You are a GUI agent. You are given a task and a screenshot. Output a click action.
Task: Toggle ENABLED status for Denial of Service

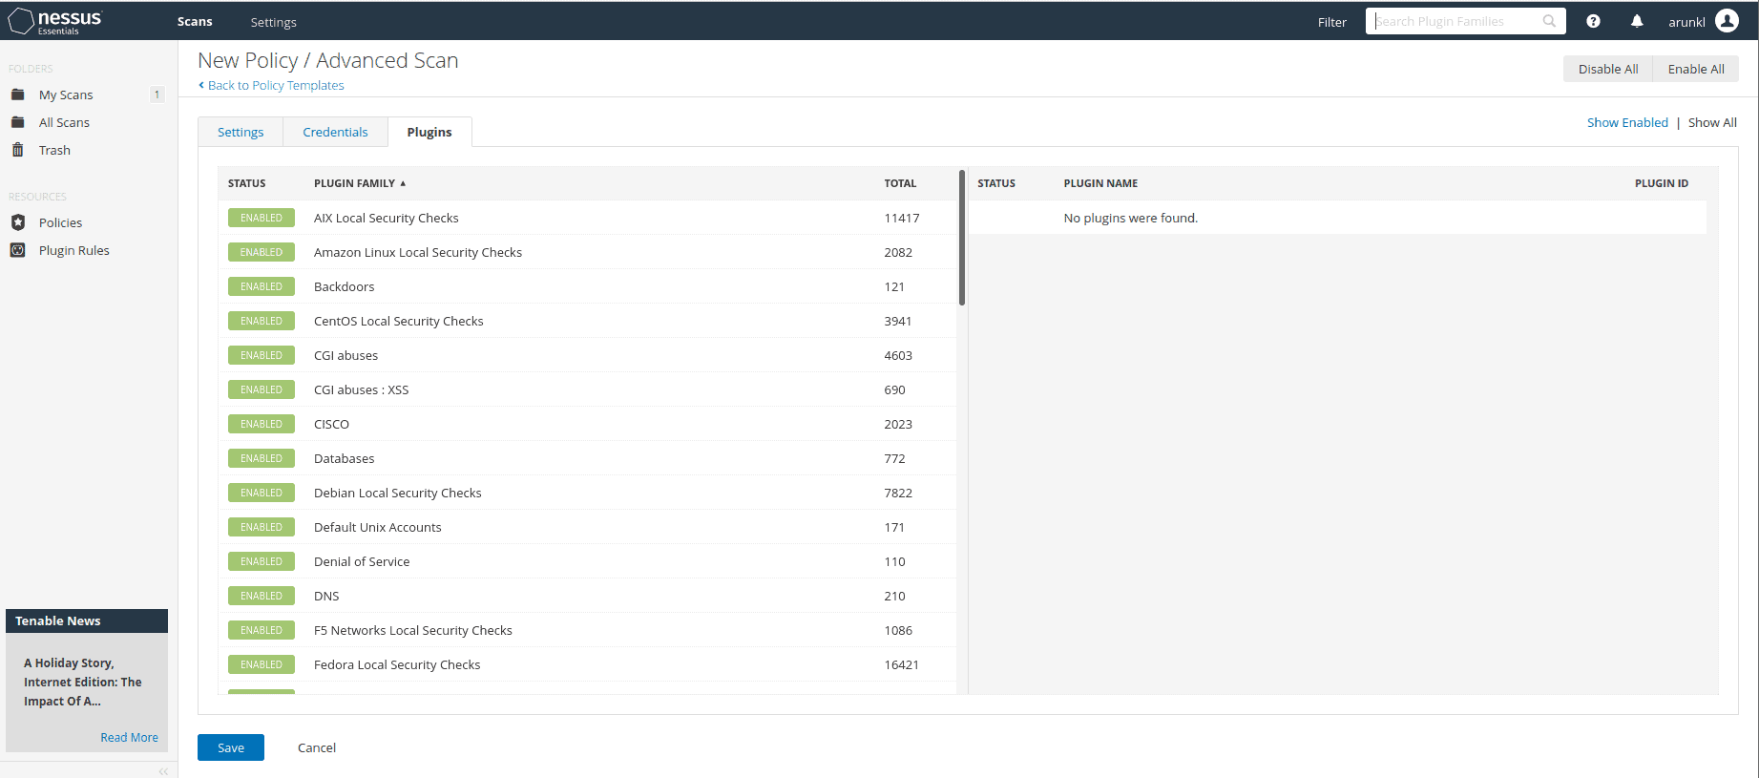(x=262, y=561)
